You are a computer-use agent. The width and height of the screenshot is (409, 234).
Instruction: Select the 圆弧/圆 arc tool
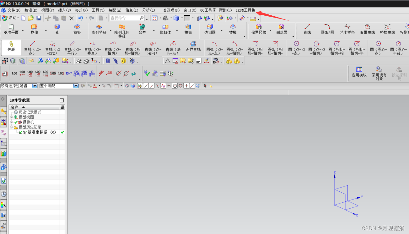(327, 29)
